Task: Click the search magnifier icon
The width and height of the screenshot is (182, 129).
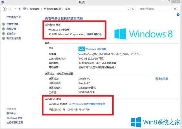Action: tap(175, 9)
